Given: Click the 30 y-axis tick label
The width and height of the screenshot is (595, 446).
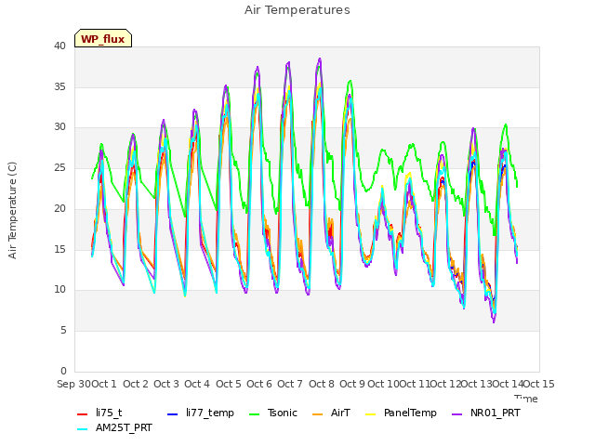Looking at the screenshot, I should [x=59, y=127].
